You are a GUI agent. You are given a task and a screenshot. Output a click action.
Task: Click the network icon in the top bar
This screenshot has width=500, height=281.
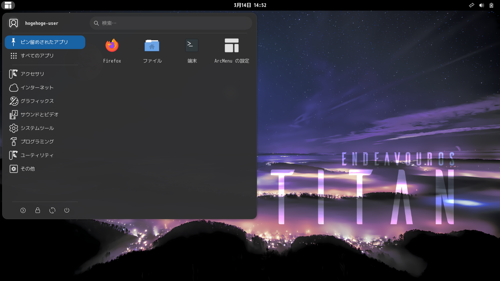[x=471, y=5]
